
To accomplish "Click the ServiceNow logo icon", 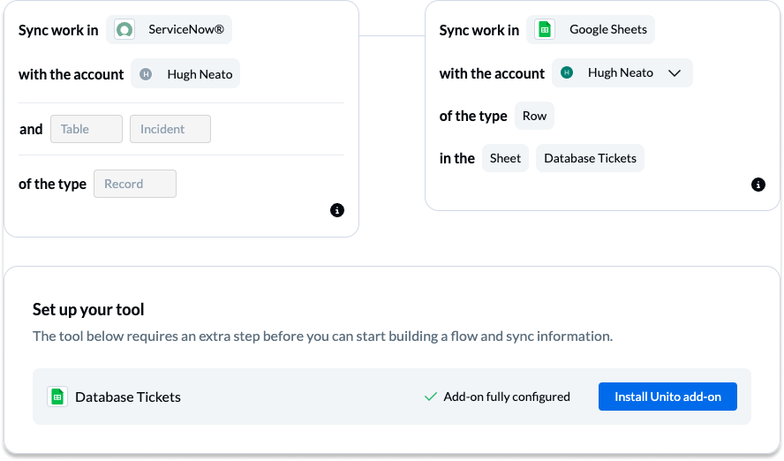I will [x=124, y=29].
